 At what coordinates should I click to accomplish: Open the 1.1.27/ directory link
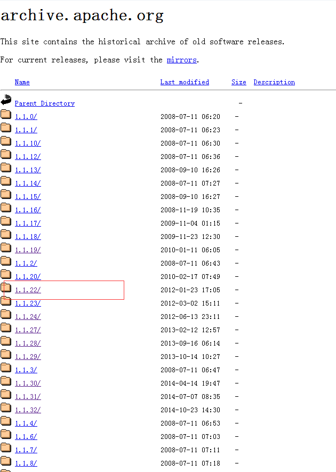point(28,330)
